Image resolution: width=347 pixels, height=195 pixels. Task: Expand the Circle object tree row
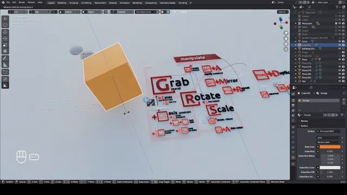point(296,41)
